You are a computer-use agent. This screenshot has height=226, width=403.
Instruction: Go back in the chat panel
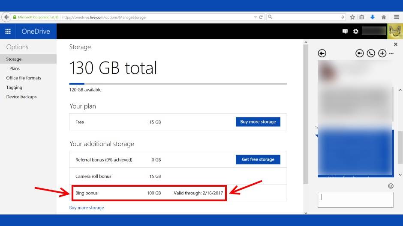[x=322, y=53]
